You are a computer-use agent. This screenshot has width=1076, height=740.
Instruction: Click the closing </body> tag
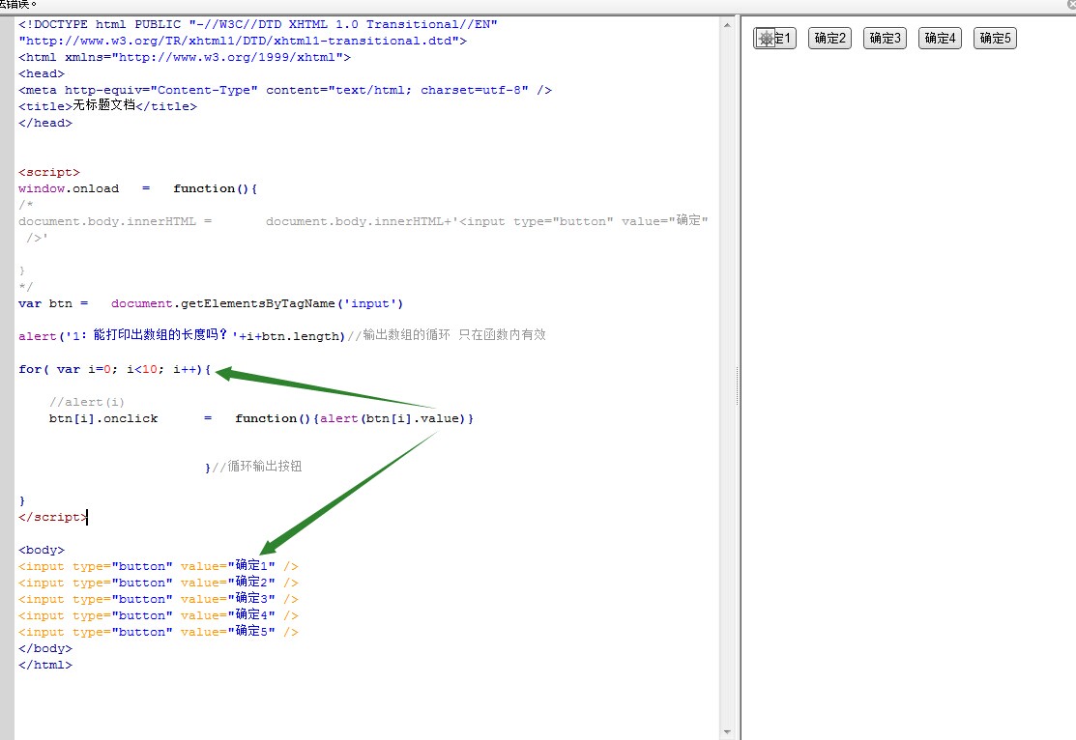pyautogui.click(x=45, y=648)
